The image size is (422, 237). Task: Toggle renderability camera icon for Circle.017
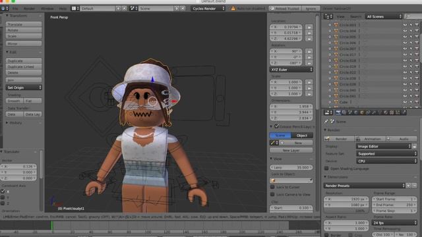coord(417,55)
